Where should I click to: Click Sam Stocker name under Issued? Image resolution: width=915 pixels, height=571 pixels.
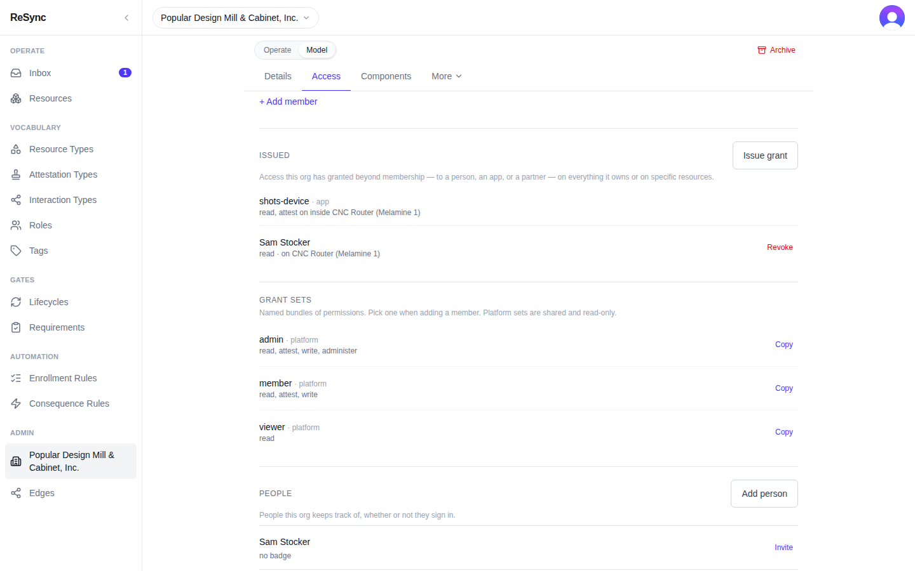(x=285, y=242)
